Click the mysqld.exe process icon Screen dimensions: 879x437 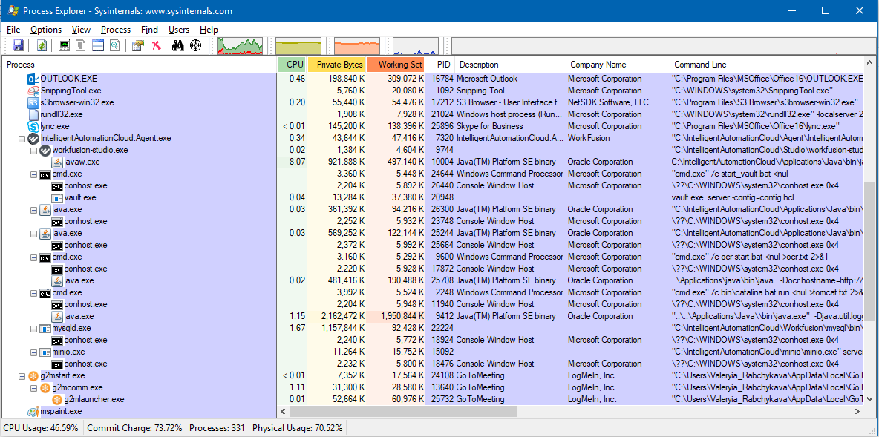(x=45, y=329)
